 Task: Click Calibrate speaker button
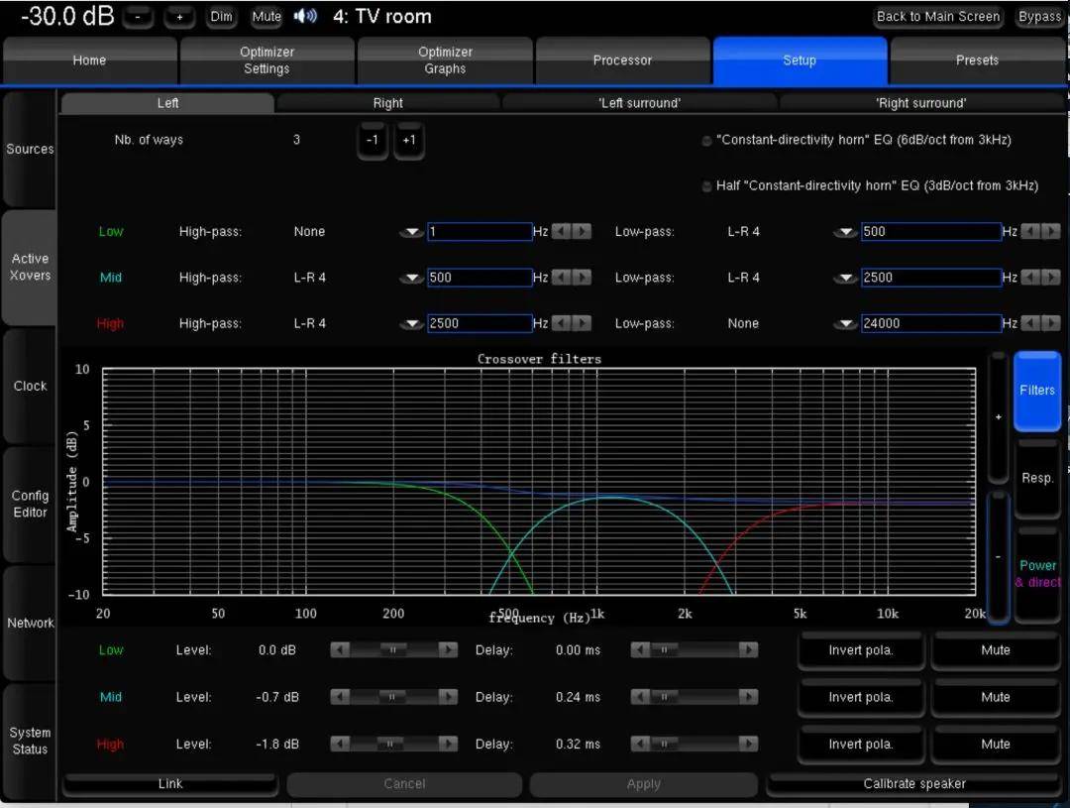(x=913, y=783)
